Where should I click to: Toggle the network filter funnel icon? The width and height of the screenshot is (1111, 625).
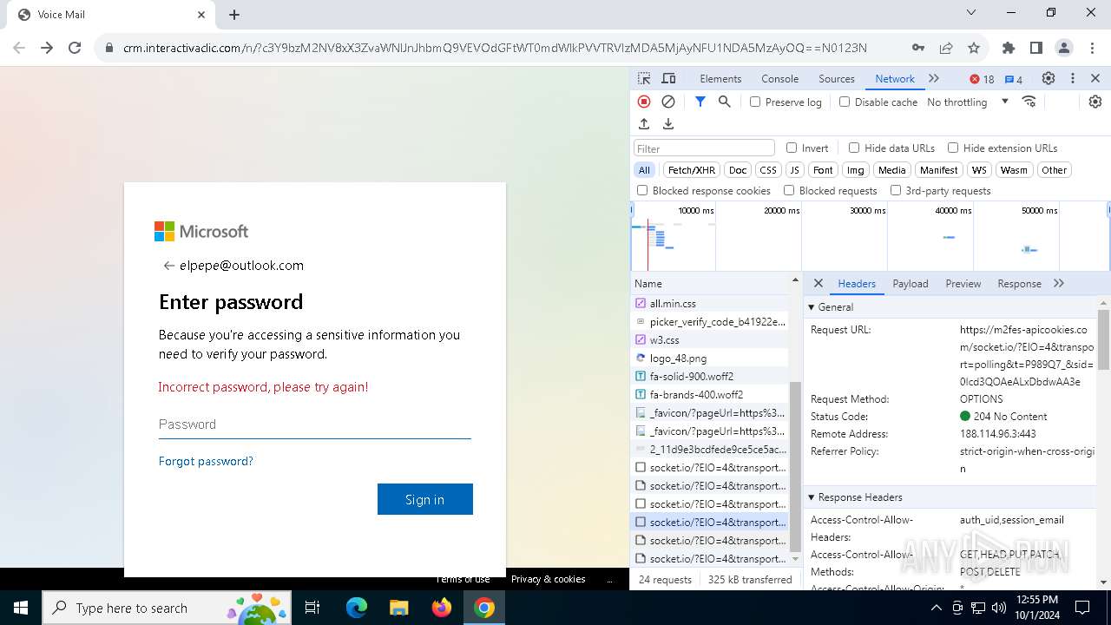click(700, 102)
